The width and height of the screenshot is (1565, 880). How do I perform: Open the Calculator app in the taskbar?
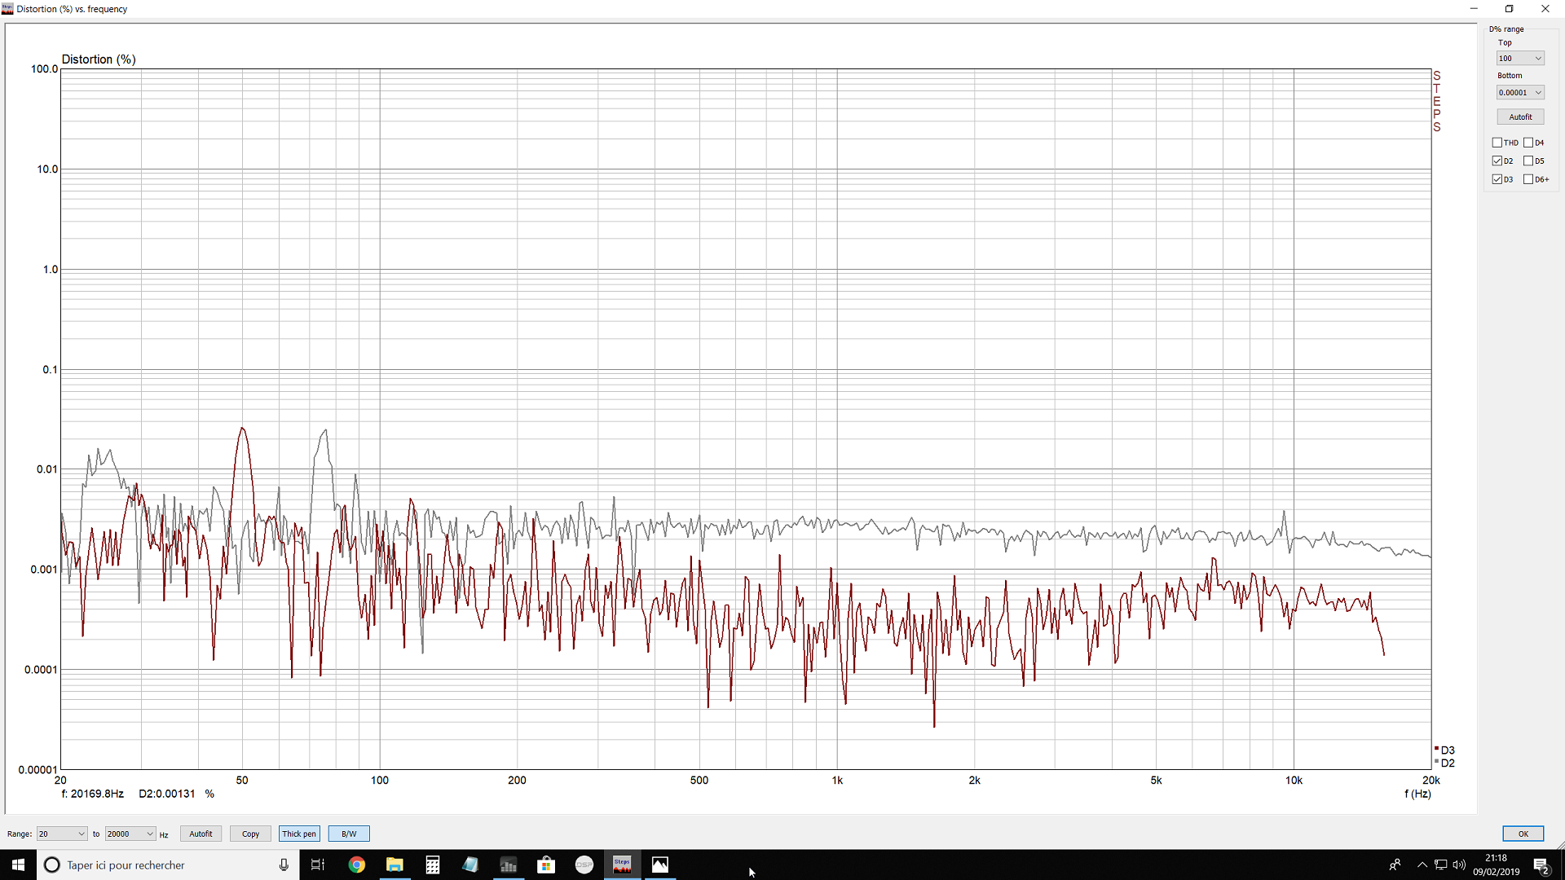click(433, 865)
